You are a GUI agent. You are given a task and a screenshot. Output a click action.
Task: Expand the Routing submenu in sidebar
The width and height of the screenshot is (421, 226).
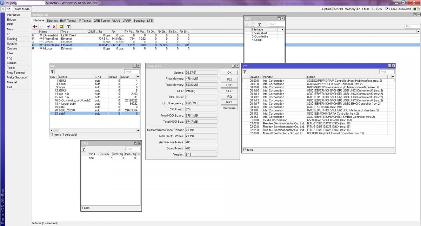click(13, 39)
